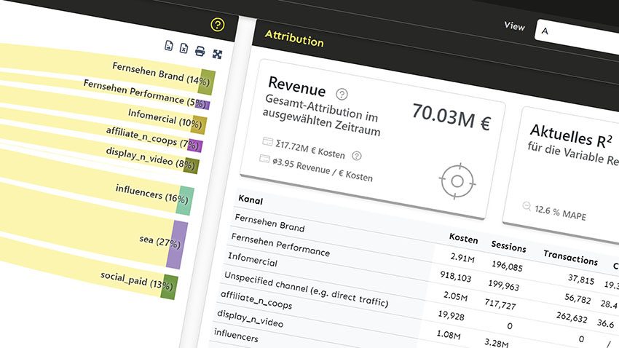Select the purple sea node in the chart
This screenshot has height=348, width=619.
[x=176, y=245]
